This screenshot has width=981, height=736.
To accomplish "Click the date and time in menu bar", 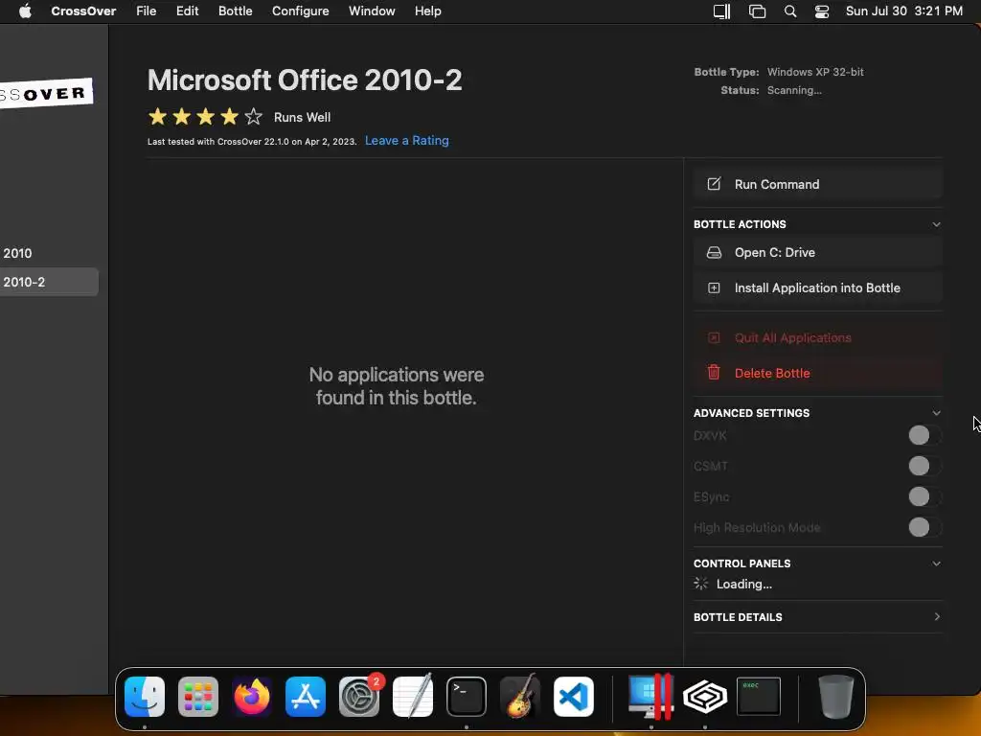I will tap(904, 11).
